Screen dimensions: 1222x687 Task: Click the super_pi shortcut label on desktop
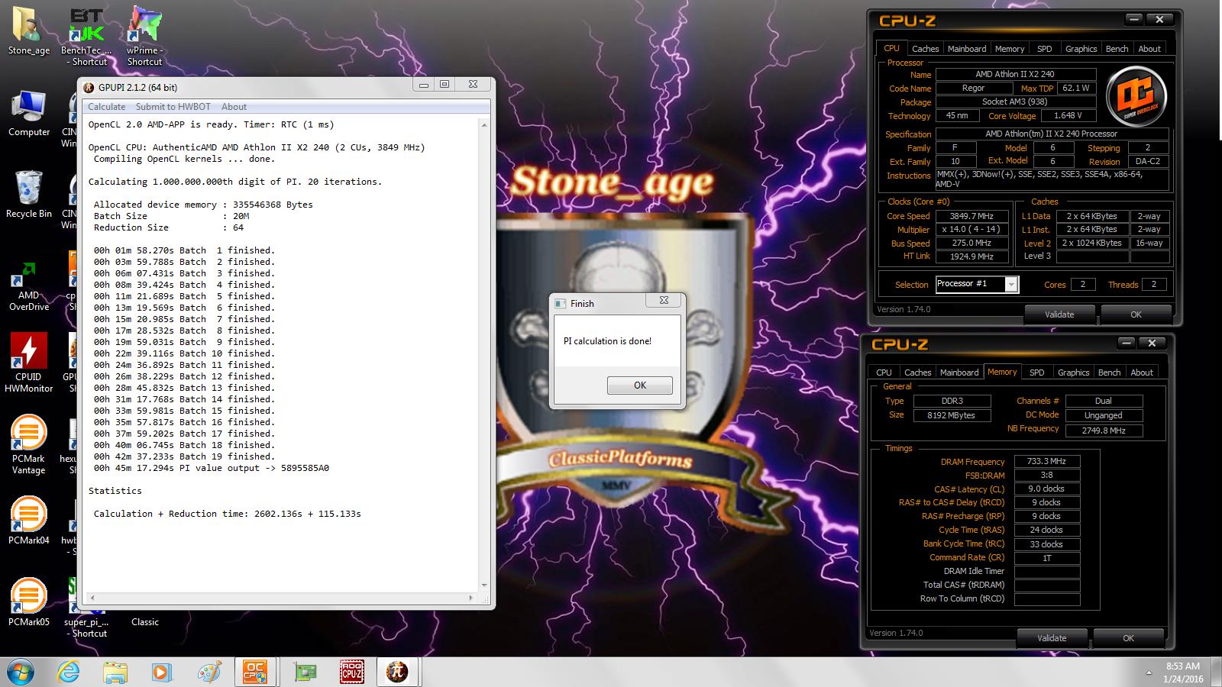(x=86, y=627)
